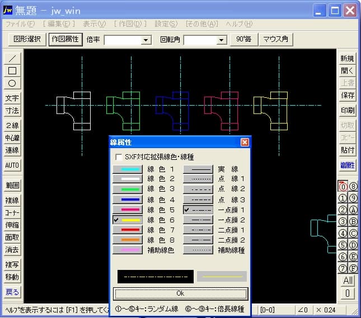Select 二点鎖 2 line type
The height and width of the screenshot is (318, 361).
click(x=198, y=240)
